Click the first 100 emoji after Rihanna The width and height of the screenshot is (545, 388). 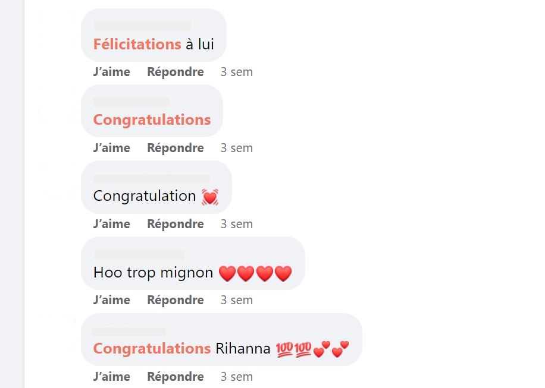pyautogui.click(x=285, y=349)
